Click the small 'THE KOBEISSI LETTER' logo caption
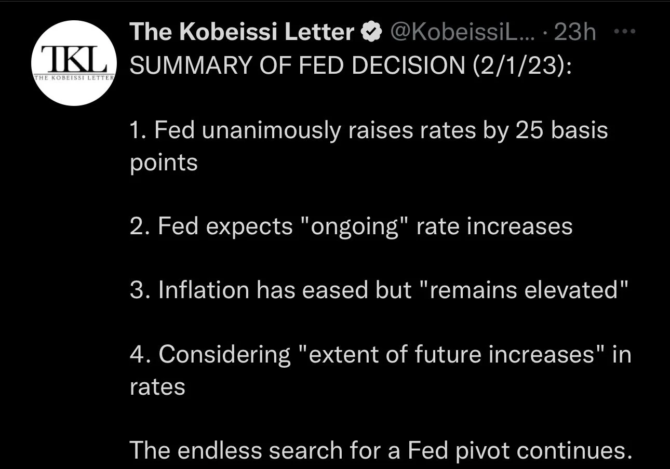Viewport: 670px width, 469px height. point(72,78)
